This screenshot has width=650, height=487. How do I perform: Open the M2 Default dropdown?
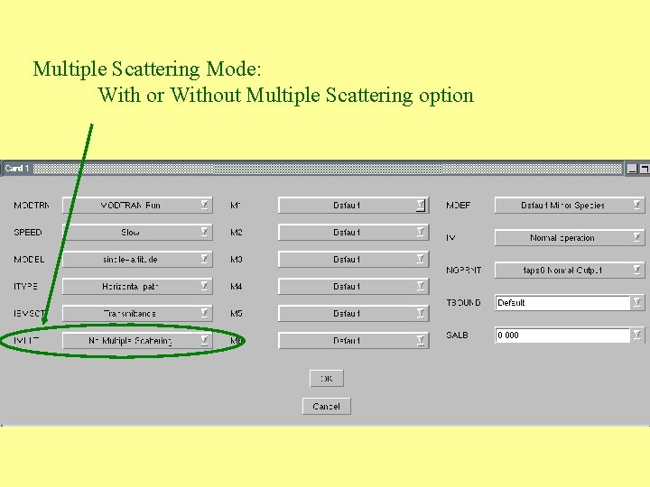coord(354,233)
